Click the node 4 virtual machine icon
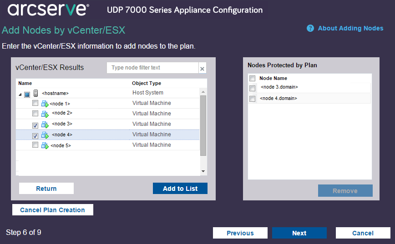The width and height of the screenshot is (395, 244). 45,135
